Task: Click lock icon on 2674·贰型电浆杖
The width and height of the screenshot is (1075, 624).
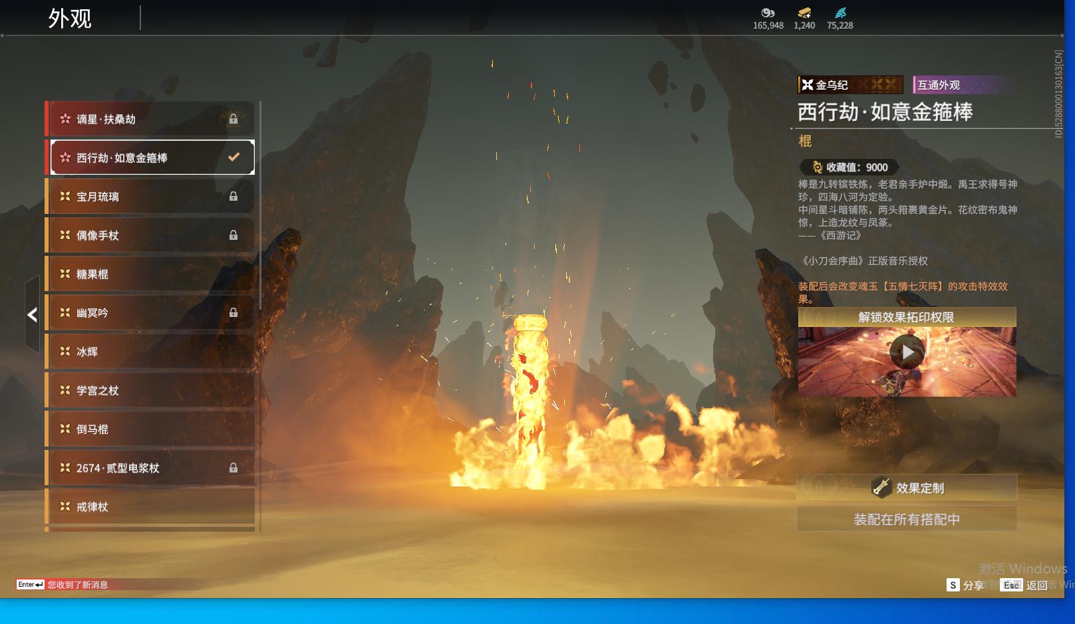Action: (233, 468)
